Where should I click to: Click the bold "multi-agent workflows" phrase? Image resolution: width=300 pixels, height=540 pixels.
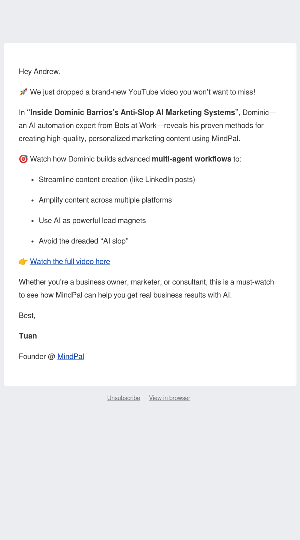click(x=191, y=159)
